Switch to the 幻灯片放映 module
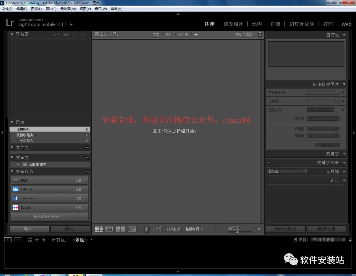Viewport: 356px width, 276px height. [x=302, y=24]
